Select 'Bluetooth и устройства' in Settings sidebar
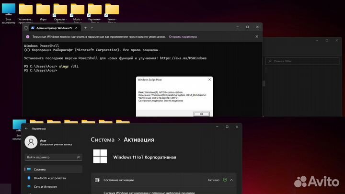Screen dimensions: 345x194 click(54, 178)
